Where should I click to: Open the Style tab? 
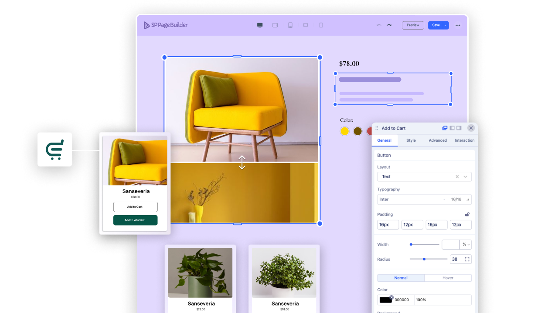click(x=411, y=140)
